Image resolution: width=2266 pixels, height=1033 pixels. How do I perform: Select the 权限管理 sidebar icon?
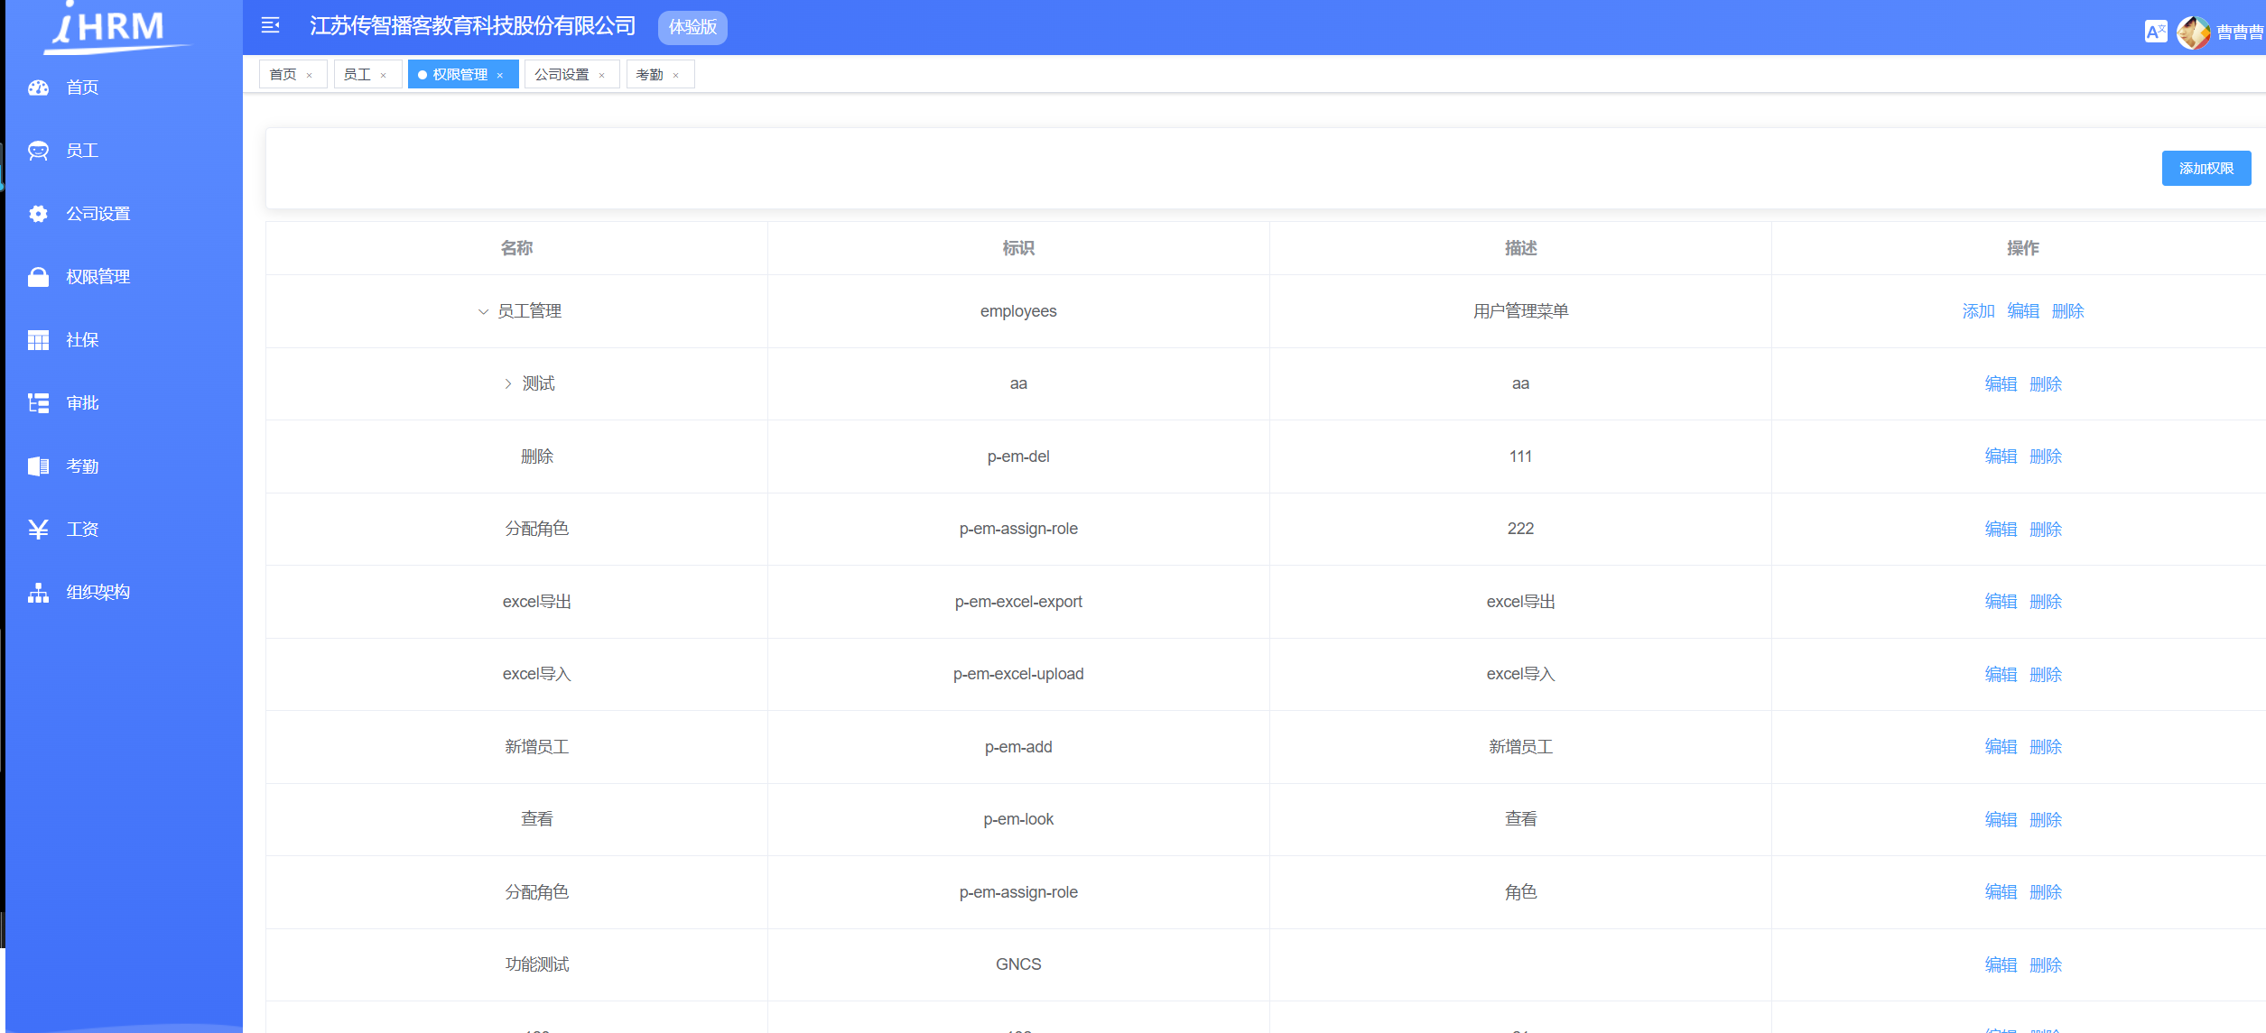tap(39, 277)
